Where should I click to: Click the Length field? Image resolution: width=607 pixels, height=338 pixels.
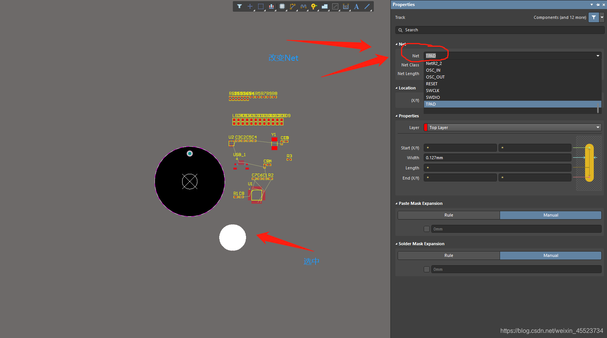click(x=497, y=168)
